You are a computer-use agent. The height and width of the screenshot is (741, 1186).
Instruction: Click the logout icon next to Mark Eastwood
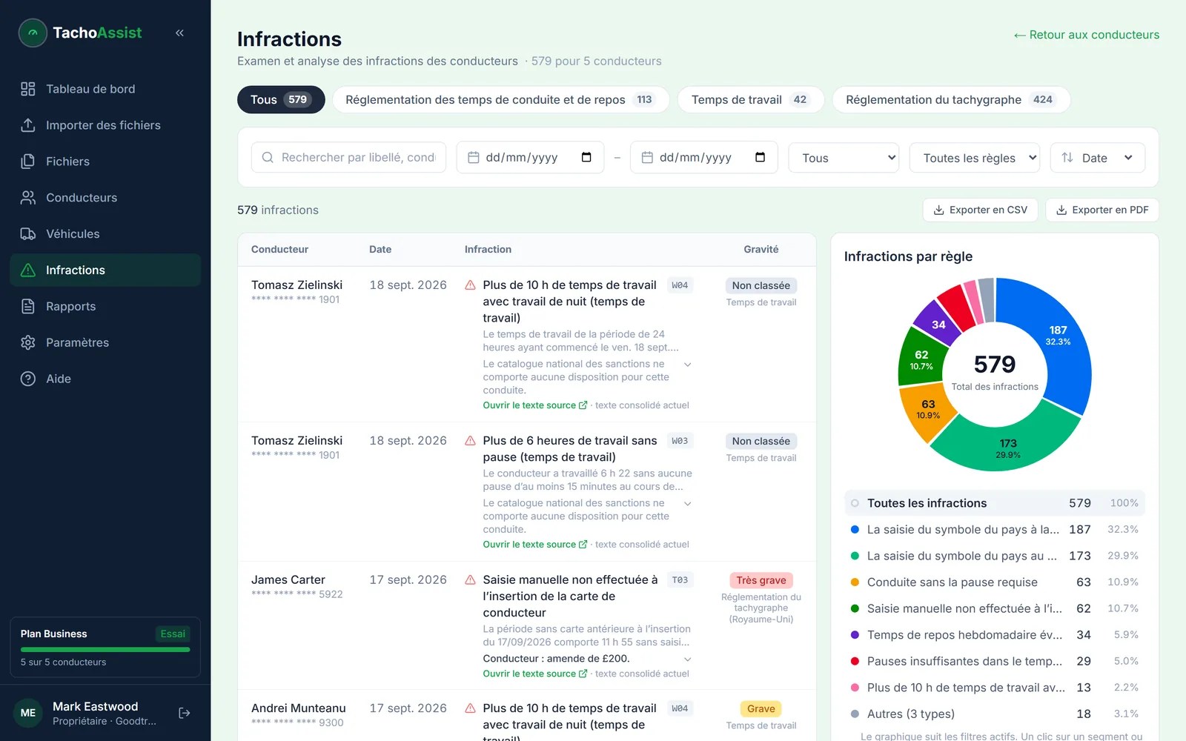[x=185, y=713]
